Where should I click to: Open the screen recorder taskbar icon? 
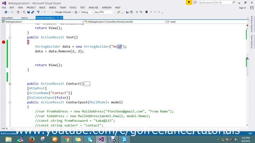tap(113, 139)
